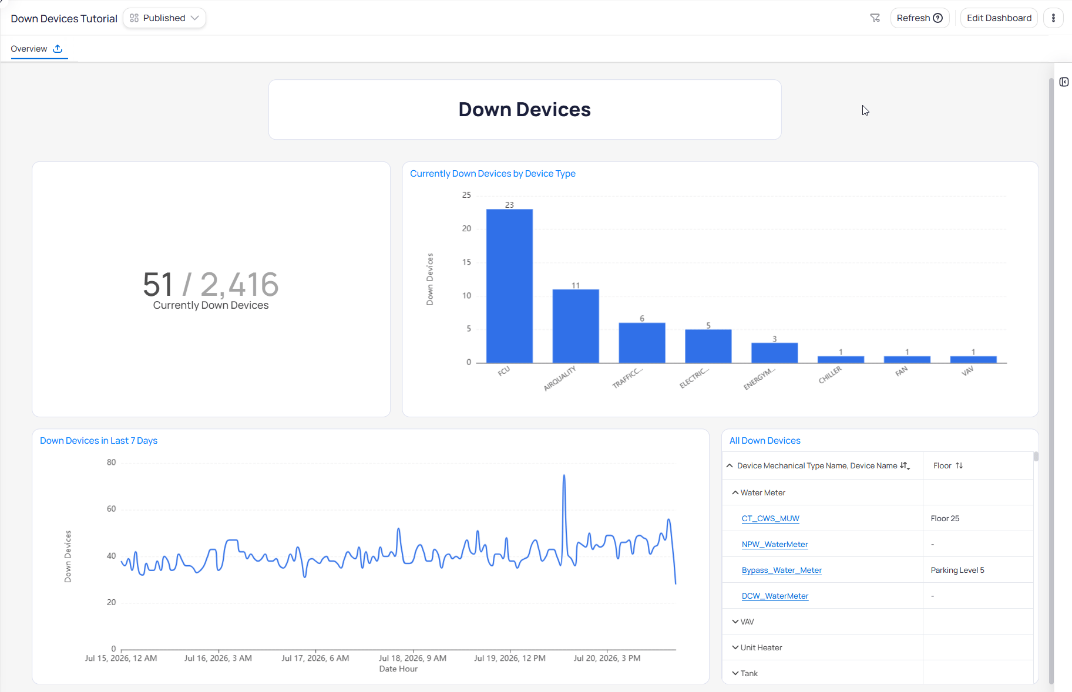Click the Down Devices header card

[525, 110]
